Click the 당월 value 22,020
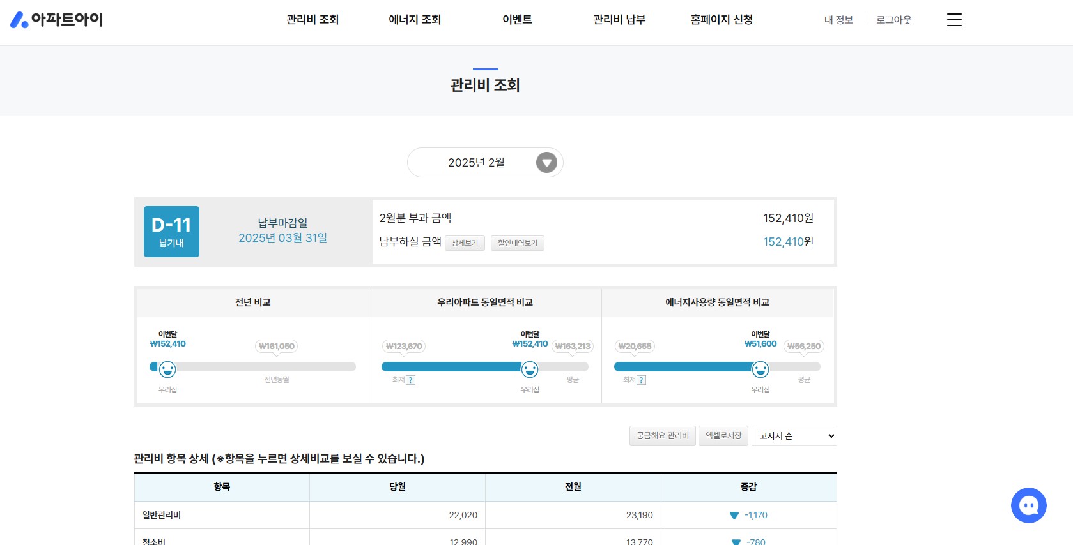The image size is (1073, 545). tap(463, 515)
